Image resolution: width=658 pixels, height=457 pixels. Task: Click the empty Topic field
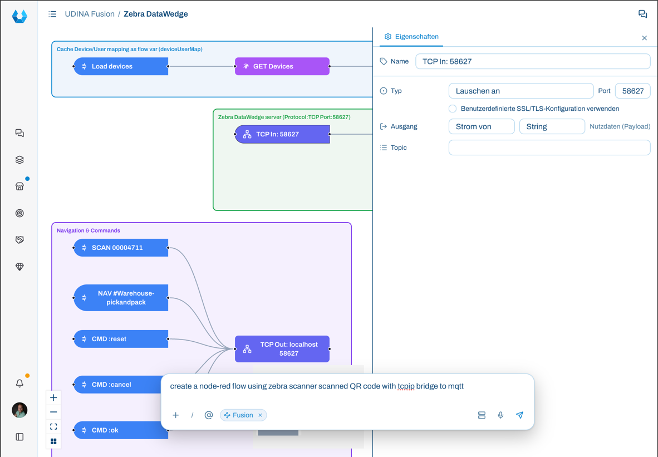[549, 148]
